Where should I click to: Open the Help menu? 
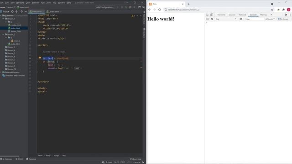69,3
